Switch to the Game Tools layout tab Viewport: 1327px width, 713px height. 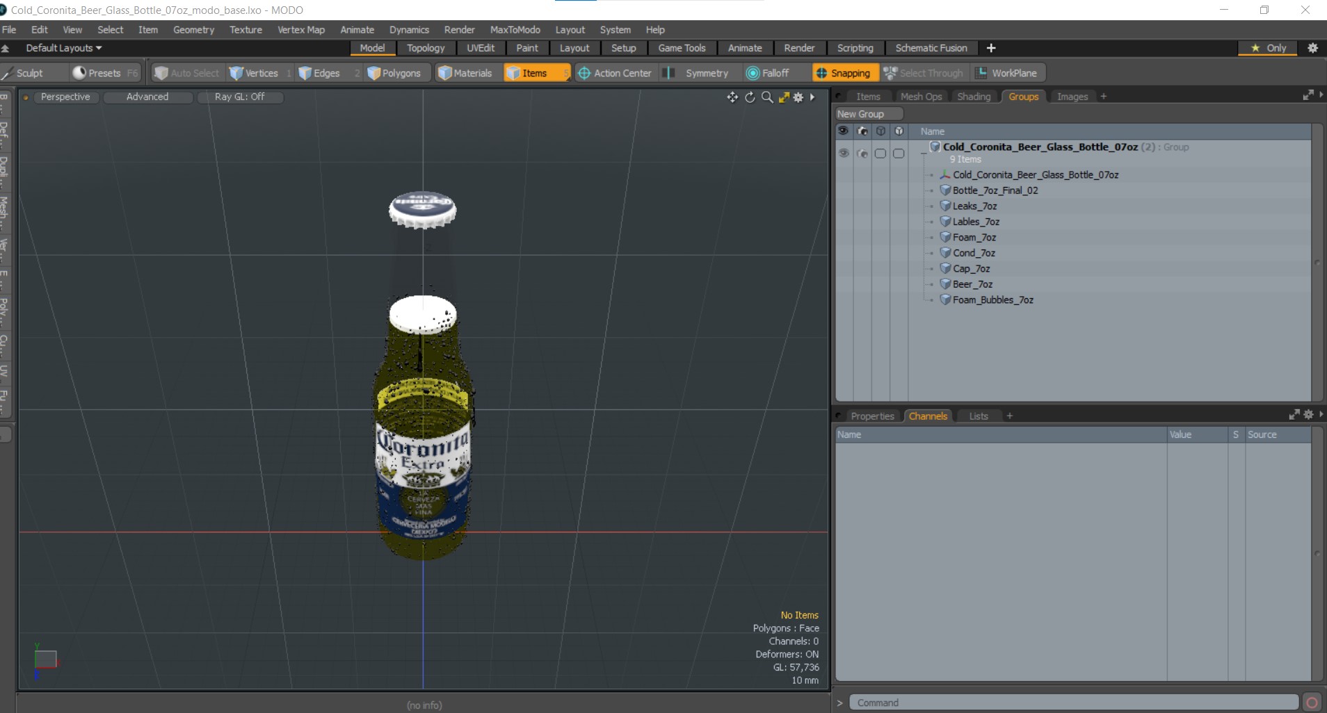[682, 48]
